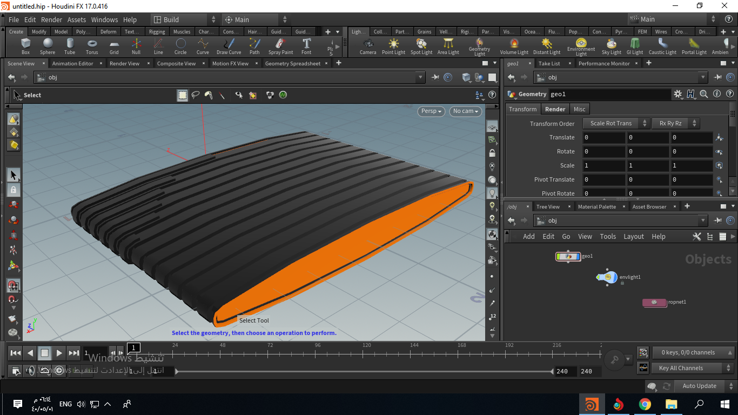738x415 pixels.
Task: Open the Persp viewport menu
Action: [432, 111]
